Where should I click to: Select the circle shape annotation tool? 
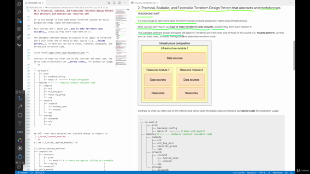point(20,115)
